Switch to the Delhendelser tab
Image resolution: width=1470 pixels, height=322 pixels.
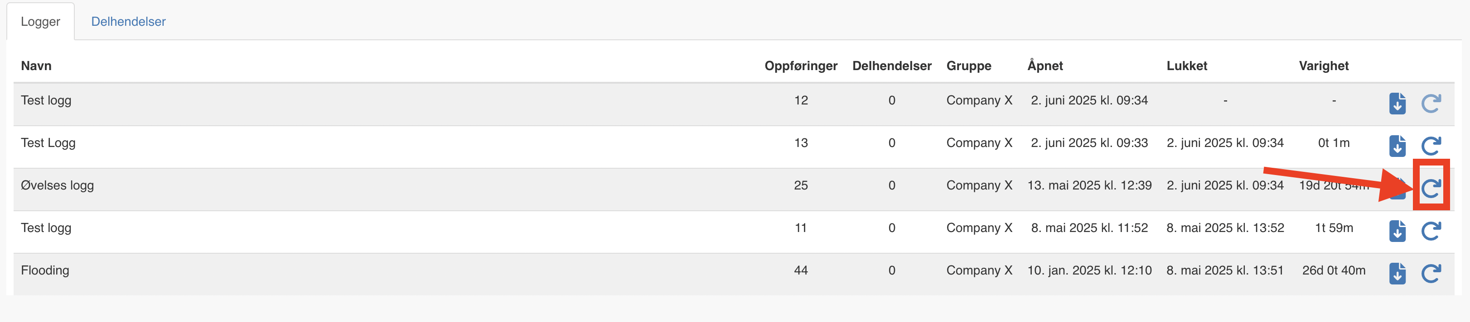128,22
